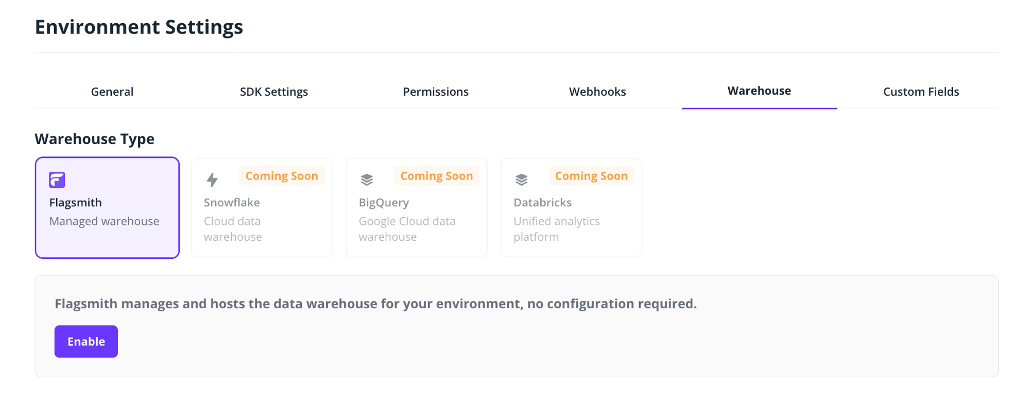Viewport: 1030px width, 408px height.
Task: Click the Coming Soon badge on Databricks
Action: (591, 176)
